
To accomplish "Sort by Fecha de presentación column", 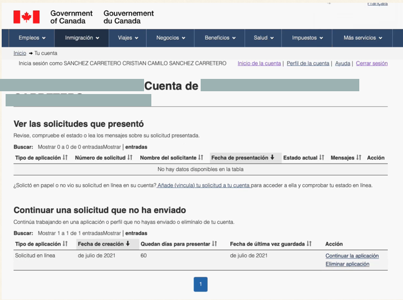I will [x=243, y=158].
